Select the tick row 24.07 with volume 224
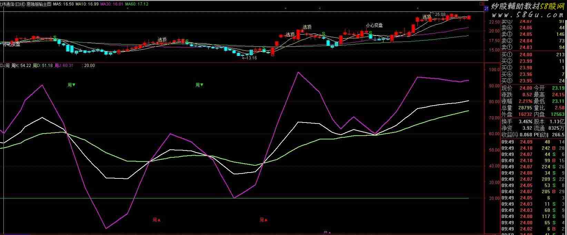Screen dimensions: 567x235 click(533, 167)
